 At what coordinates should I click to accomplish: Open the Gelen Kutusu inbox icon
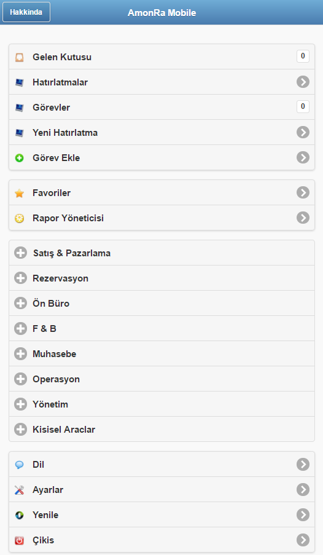pos(20,57)
